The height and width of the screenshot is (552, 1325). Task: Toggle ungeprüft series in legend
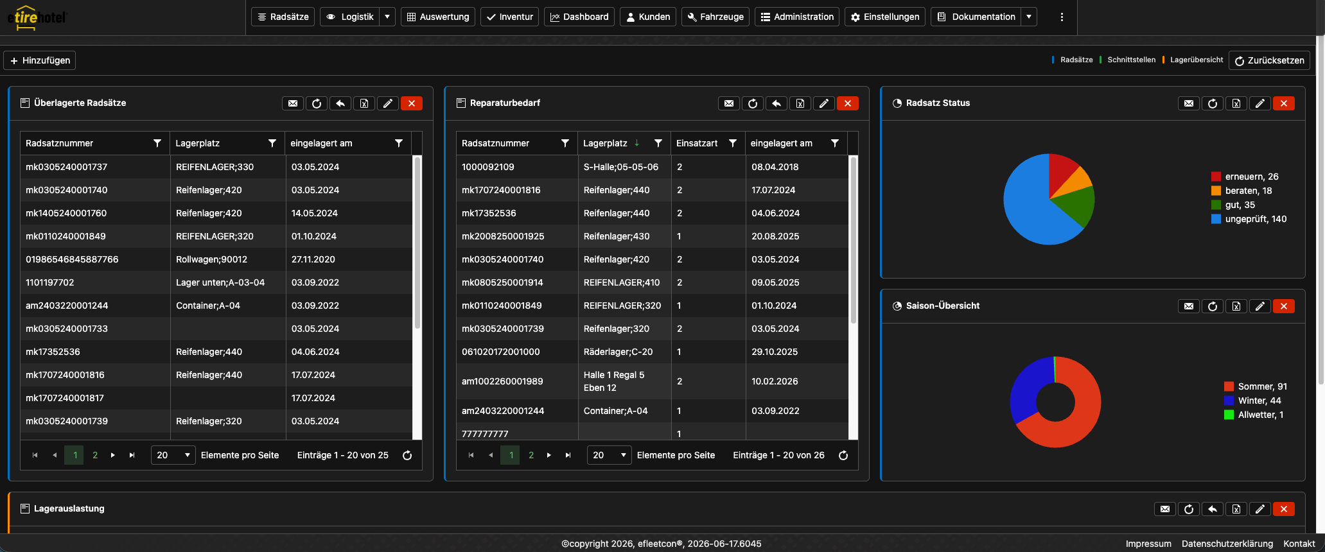pyautogui.click(x=1249, y=219)
